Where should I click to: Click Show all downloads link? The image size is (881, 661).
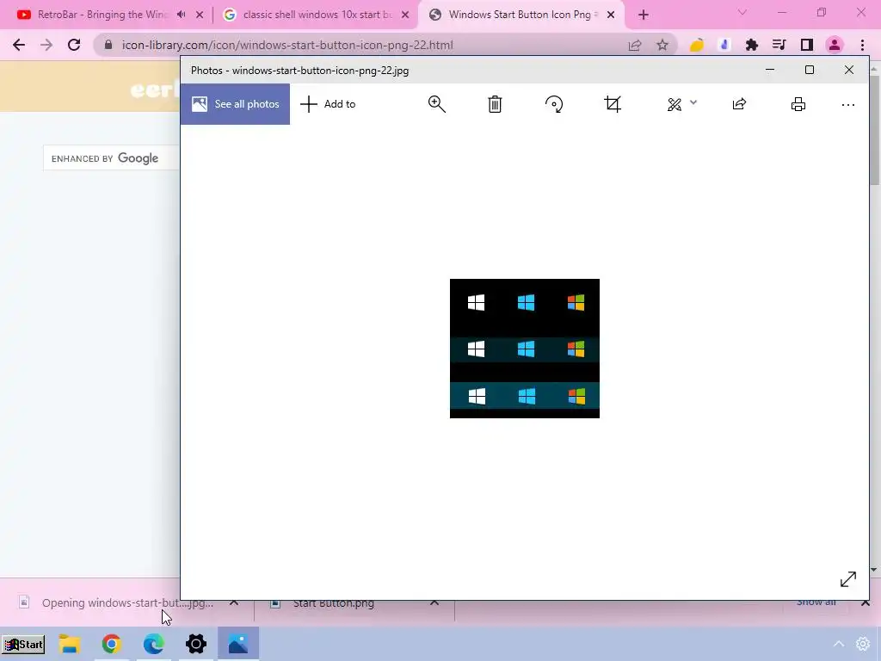816,602
